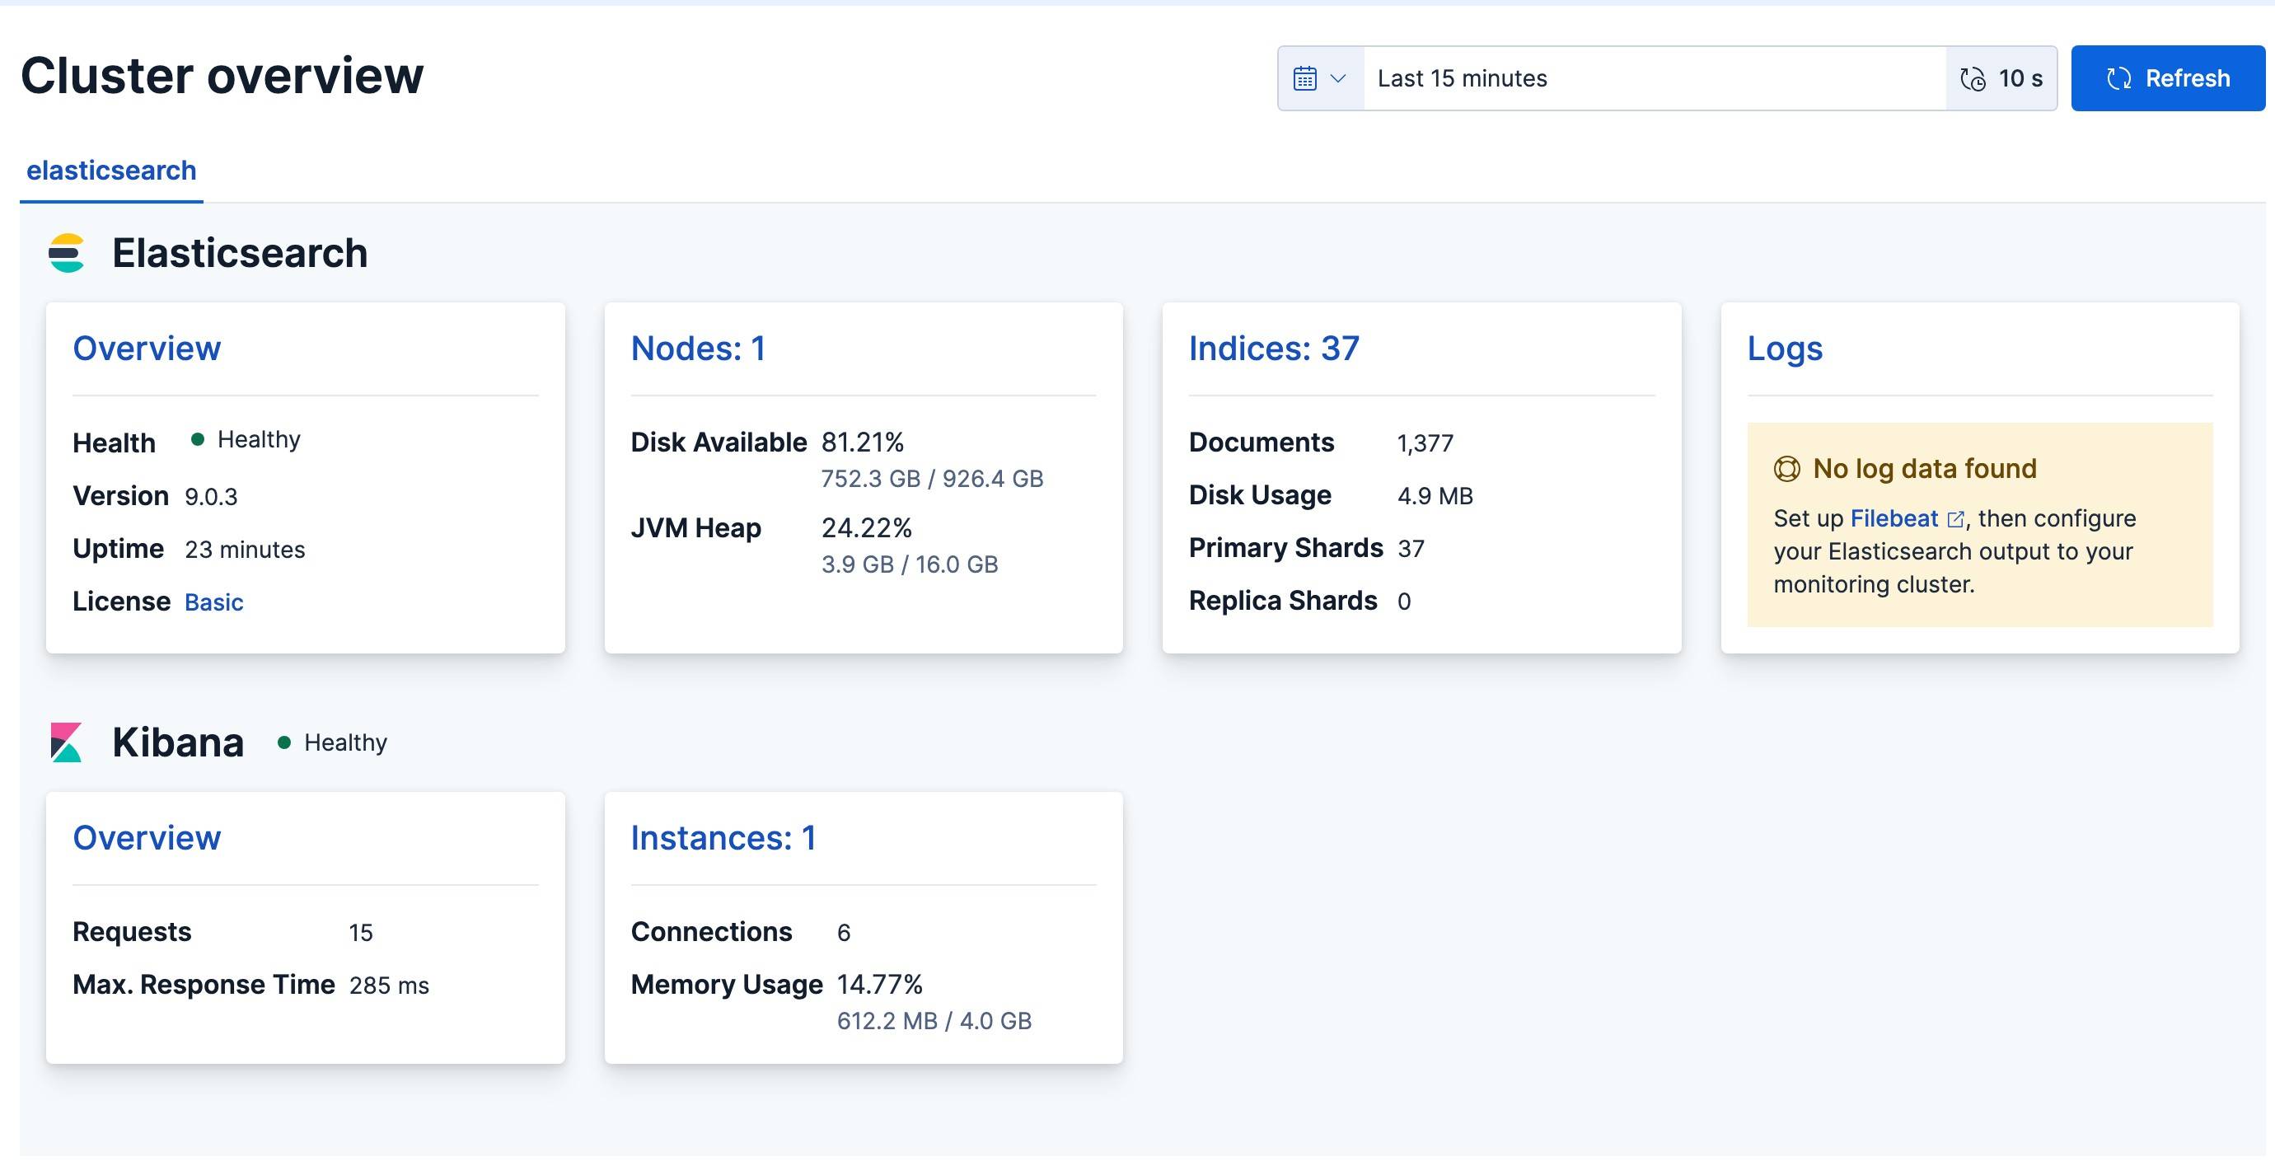2275x1166 pixels.
Task: Click the Requests value 15
Action: click(360, 933)
